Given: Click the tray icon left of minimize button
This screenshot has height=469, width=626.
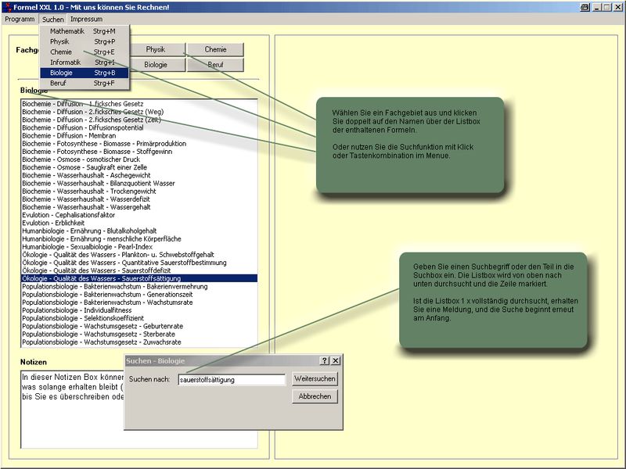Looking at the screenshot, I should [x=585, y=6].
